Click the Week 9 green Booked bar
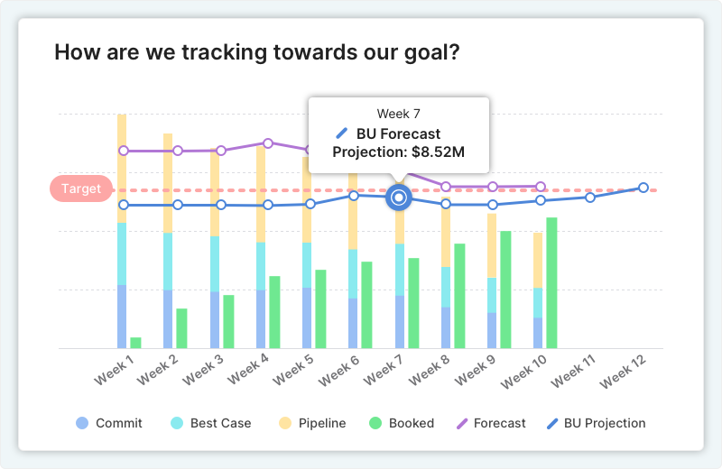 click(x=505, y=289)
